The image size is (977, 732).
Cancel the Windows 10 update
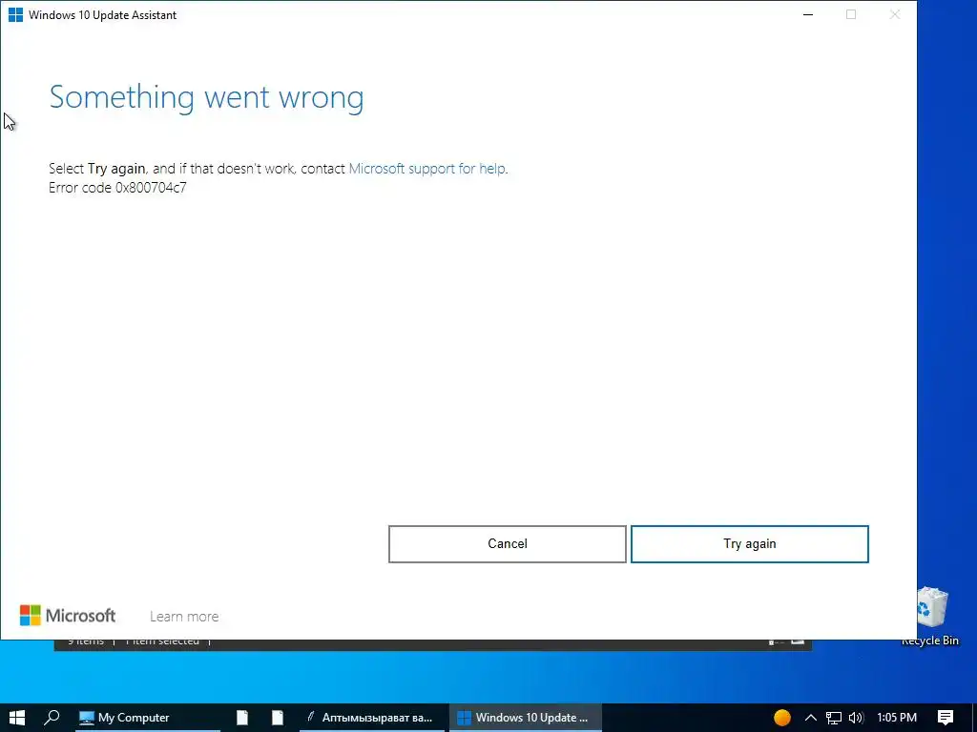[x=508, y=544]
